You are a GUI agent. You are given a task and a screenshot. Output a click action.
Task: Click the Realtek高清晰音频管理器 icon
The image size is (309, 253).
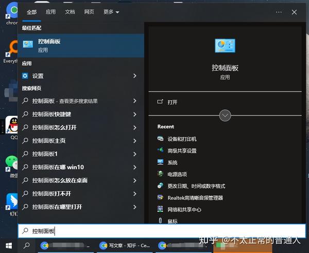pyautogui.click(x=160, y=197)
